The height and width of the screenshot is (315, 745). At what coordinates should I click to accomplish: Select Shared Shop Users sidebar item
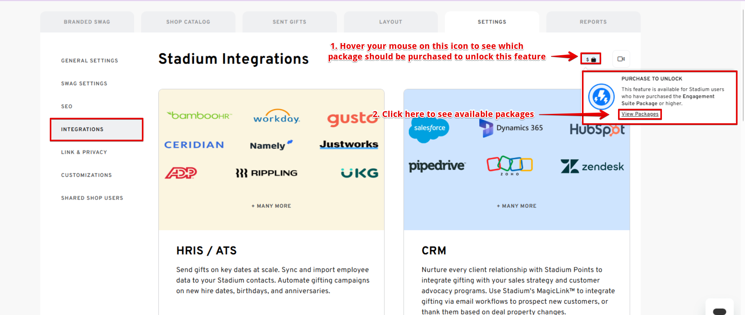tap(92, 198)
